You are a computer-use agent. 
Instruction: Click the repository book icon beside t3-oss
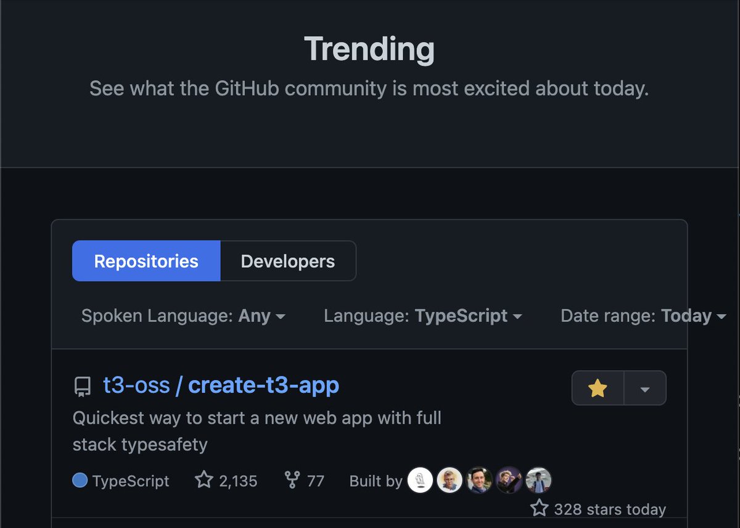point(82,387)
